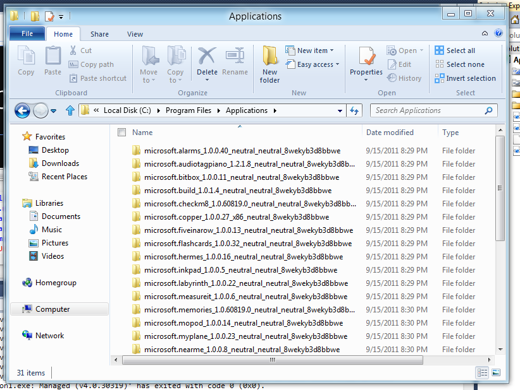Go up one level with Up arrow
The width and height of the screenshot is (520, 390).
click(70, 110)
